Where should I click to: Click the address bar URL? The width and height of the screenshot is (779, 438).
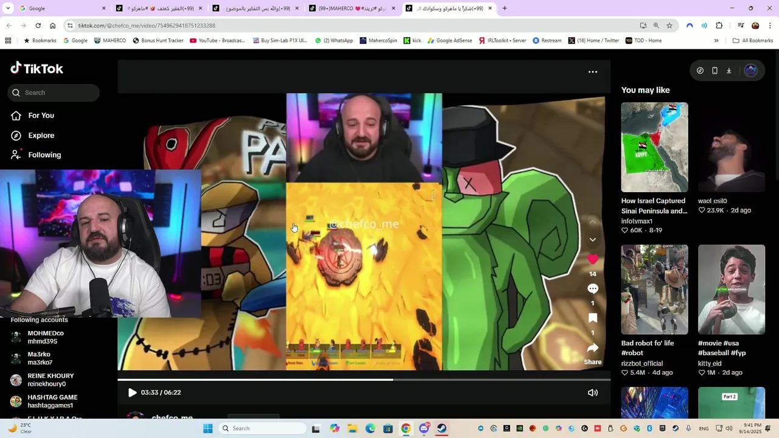(147, 26)
